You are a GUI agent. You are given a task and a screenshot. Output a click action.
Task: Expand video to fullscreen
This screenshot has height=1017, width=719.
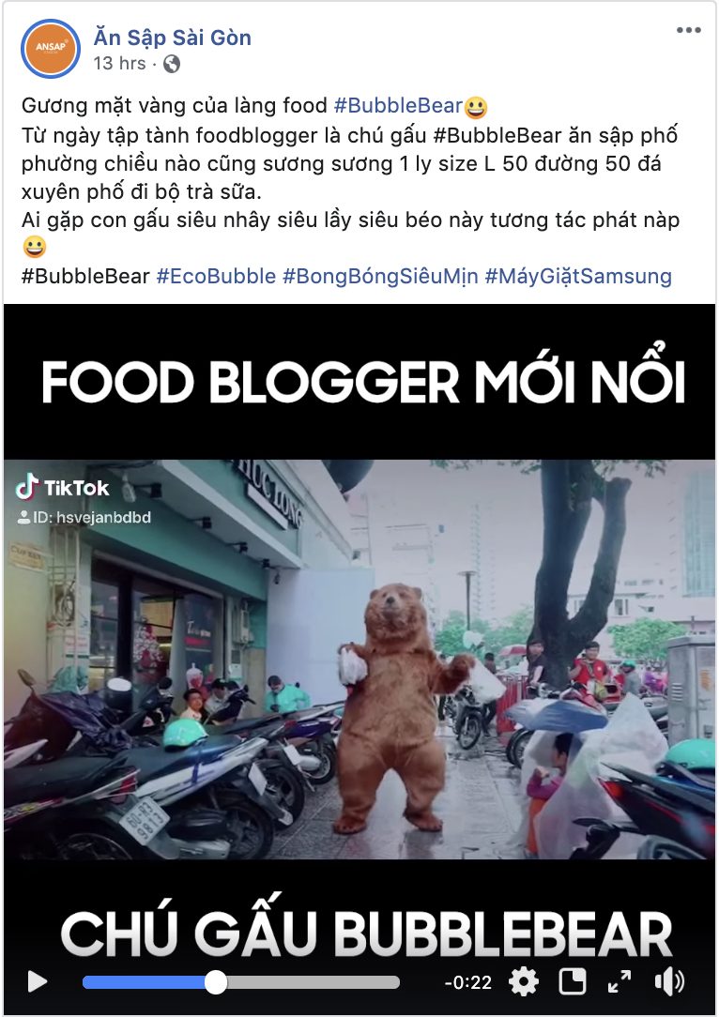coord(620,982)
